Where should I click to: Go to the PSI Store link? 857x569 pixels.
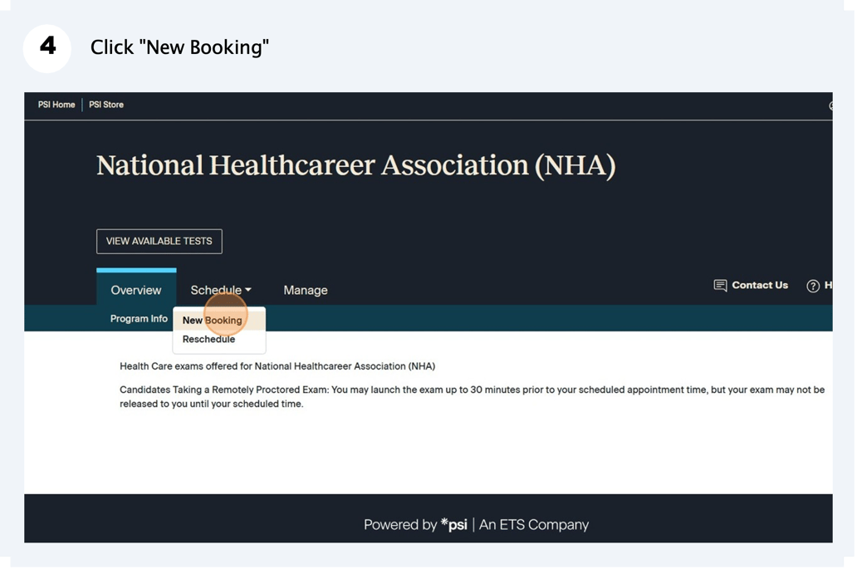[x=106, y=105]
